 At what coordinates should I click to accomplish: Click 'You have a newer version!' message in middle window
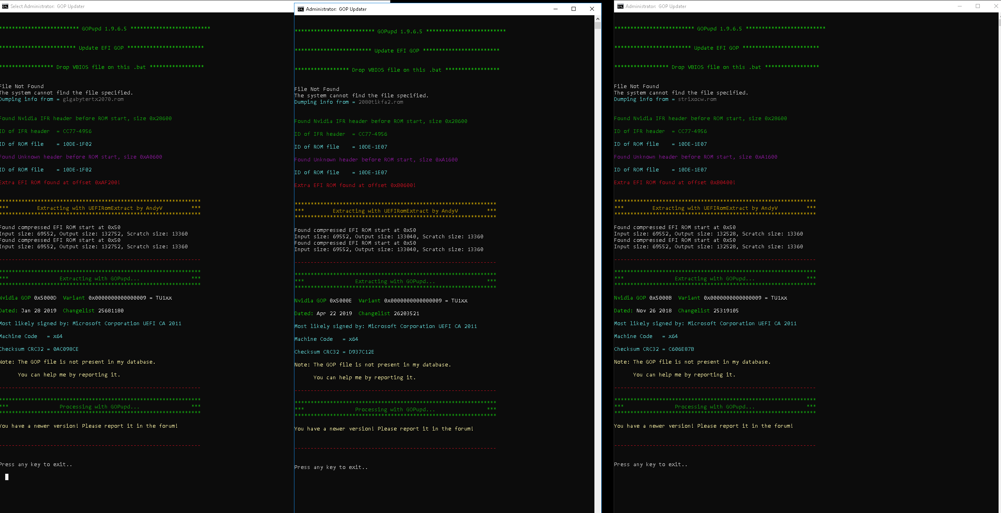[384, 429]
